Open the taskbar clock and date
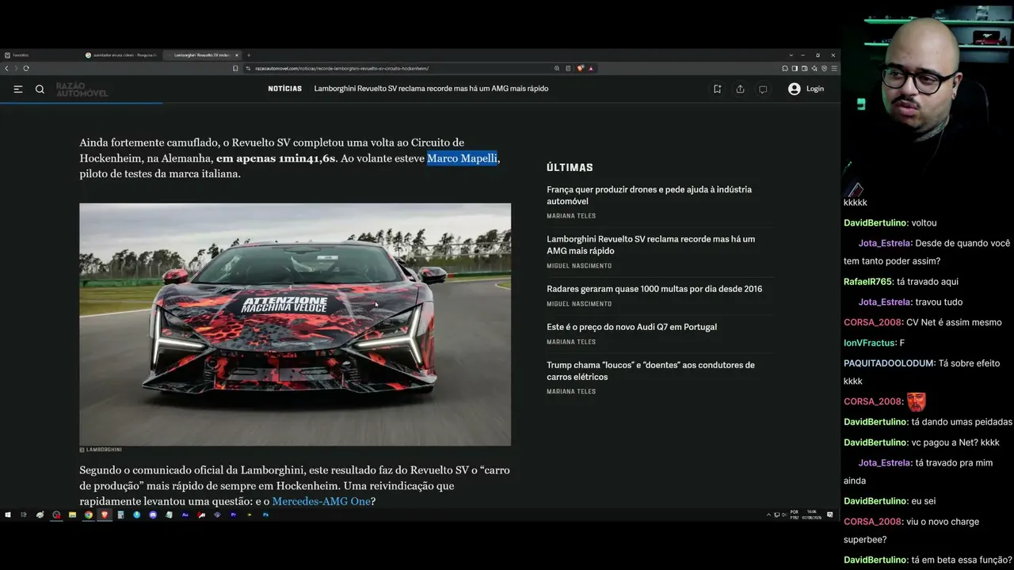This screenshot has height=570, width=1014. (x=810, y=515)
